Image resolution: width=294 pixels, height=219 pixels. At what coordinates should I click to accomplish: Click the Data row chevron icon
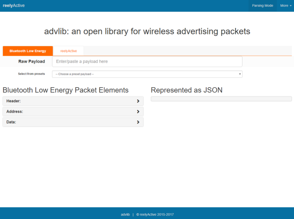click(x=138, y=122)
